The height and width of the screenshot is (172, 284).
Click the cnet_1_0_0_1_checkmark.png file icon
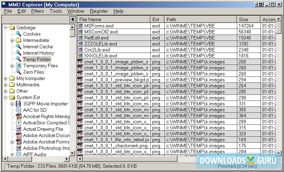tap(80, 146)
